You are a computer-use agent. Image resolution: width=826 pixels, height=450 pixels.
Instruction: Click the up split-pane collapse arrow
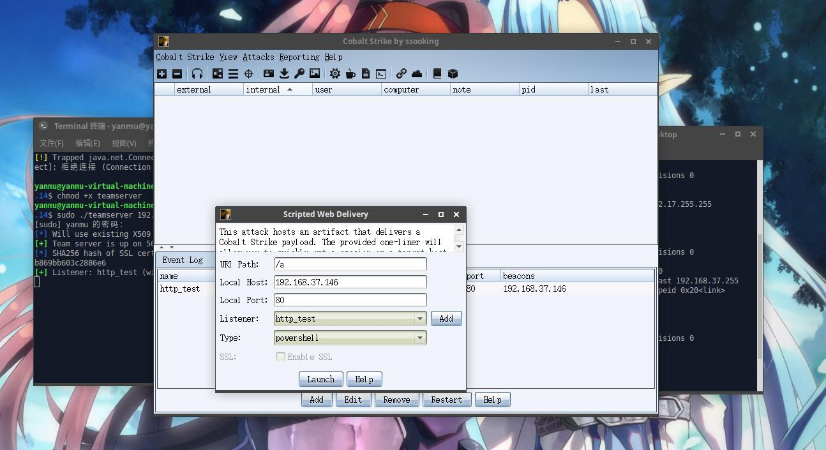coord(161,248)
